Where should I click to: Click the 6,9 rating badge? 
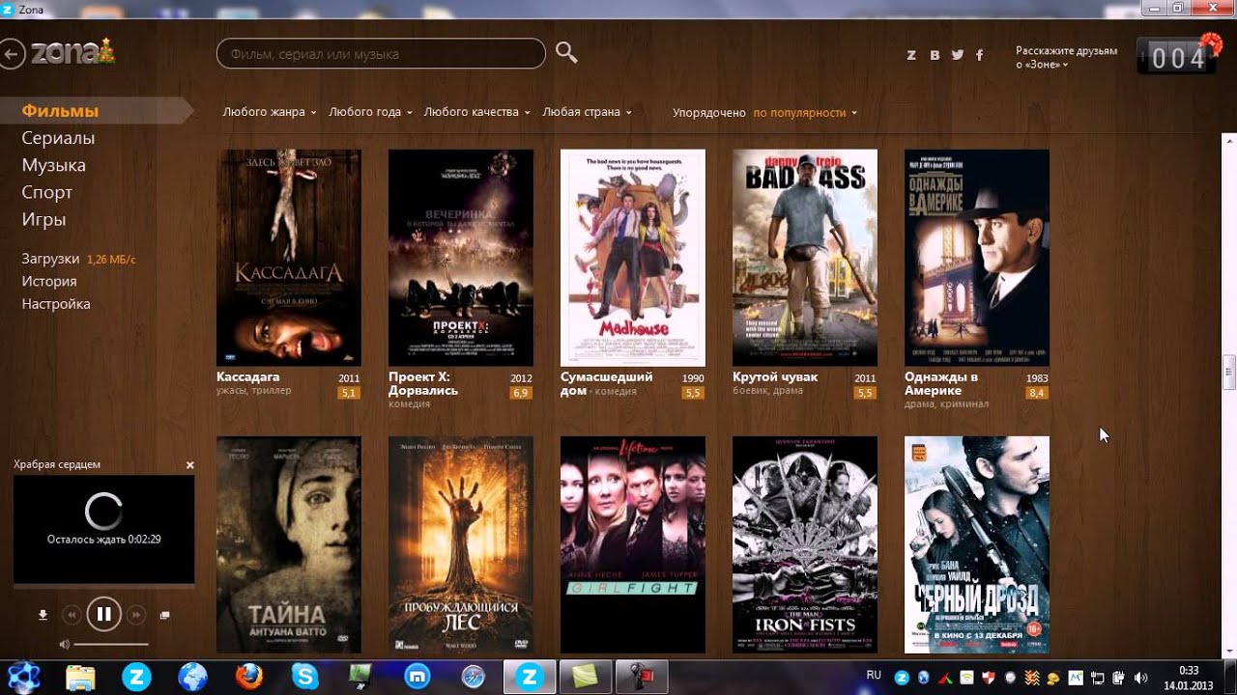[x=521, y=393]
